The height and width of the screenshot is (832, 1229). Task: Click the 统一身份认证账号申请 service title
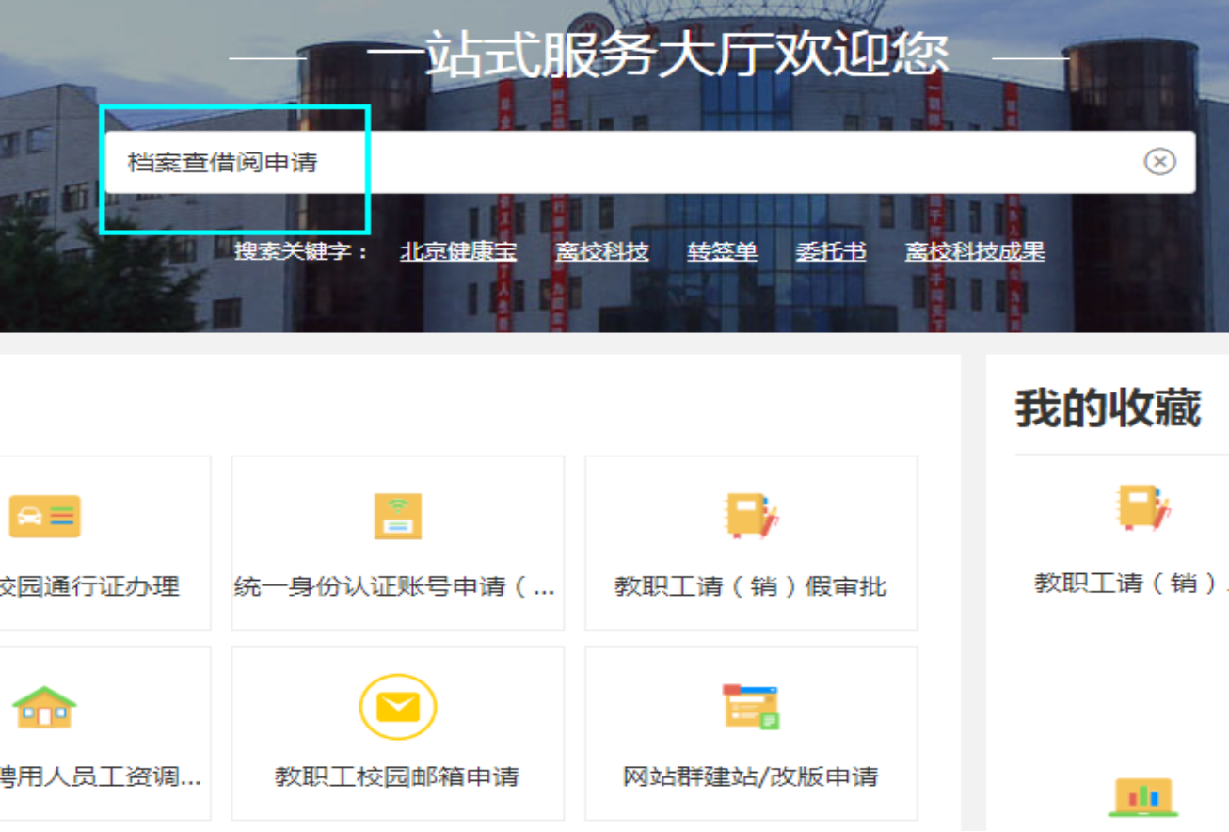click(x=395, y=587)
